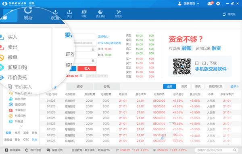
Task: Switch to the 委托 tab above the table
Action: point(106,86)
